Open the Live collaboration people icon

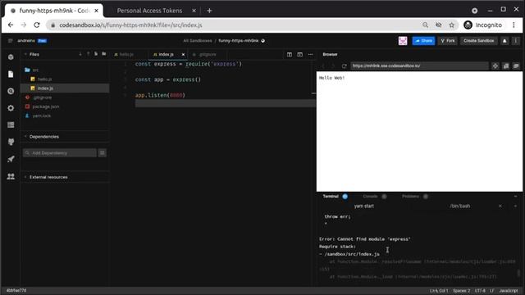tap(11, 176)
